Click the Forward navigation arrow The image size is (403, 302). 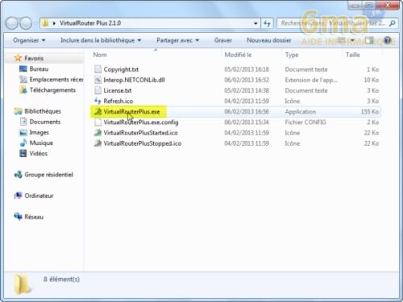[x=26, y=23]
